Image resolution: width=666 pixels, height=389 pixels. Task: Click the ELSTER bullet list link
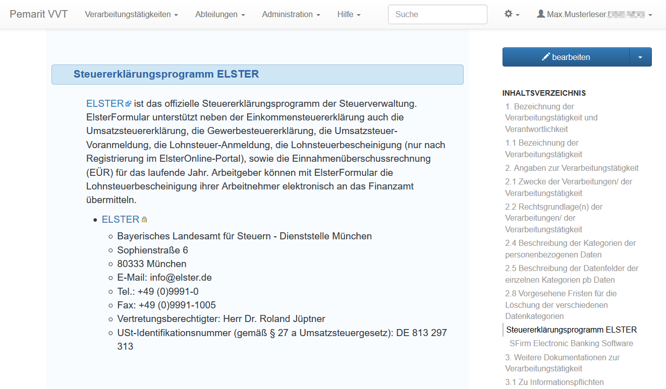point(120,219)
